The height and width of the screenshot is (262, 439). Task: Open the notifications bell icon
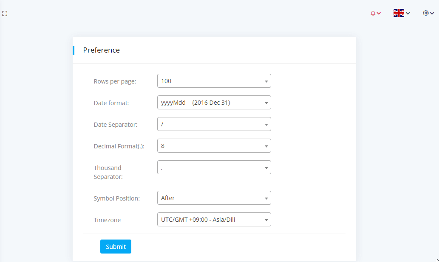click(x=373, y=14)
